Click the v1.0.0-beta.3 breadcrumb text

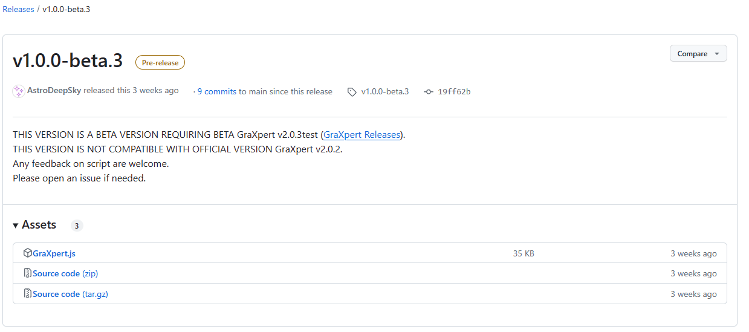(x=66, y=10)
